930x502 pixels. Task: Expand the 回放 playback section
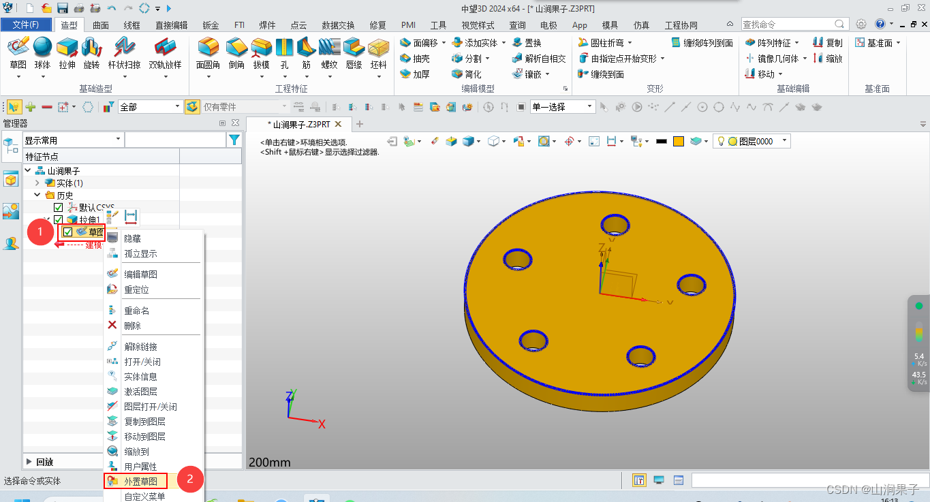[29, 462]
